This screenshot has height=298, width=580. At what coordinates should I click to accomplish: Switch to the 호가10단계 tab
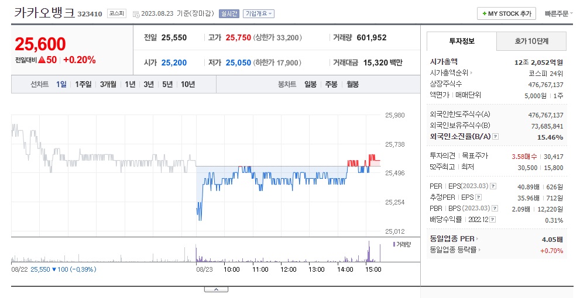click(x=531, y=41)
